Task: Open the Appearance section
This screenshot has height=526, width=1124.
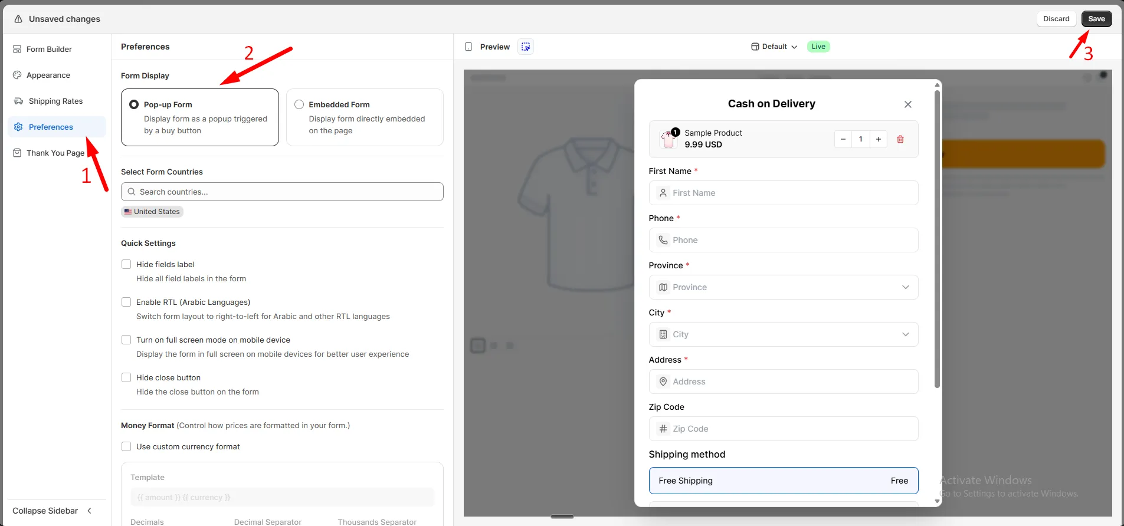Action: point(57,75)
